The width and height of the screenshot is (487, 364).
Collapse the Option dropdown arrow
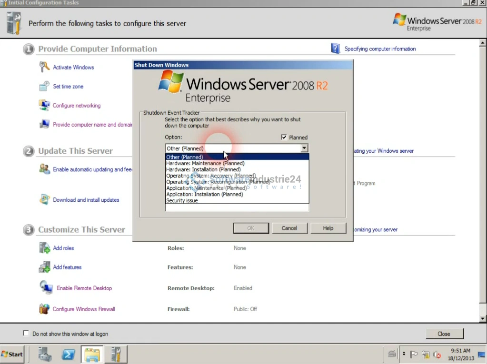(304, 148)
